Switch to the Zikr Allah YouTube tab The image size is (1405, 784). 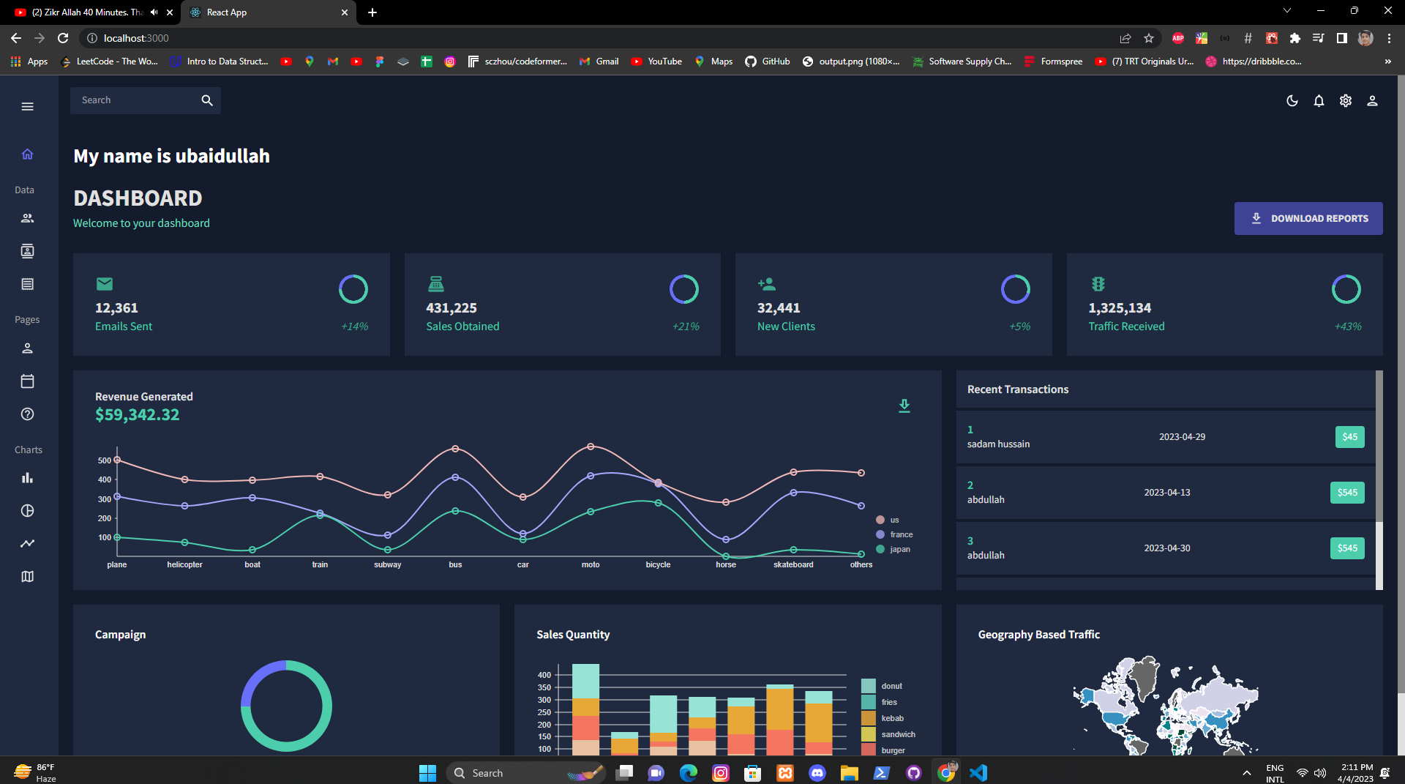86,12
